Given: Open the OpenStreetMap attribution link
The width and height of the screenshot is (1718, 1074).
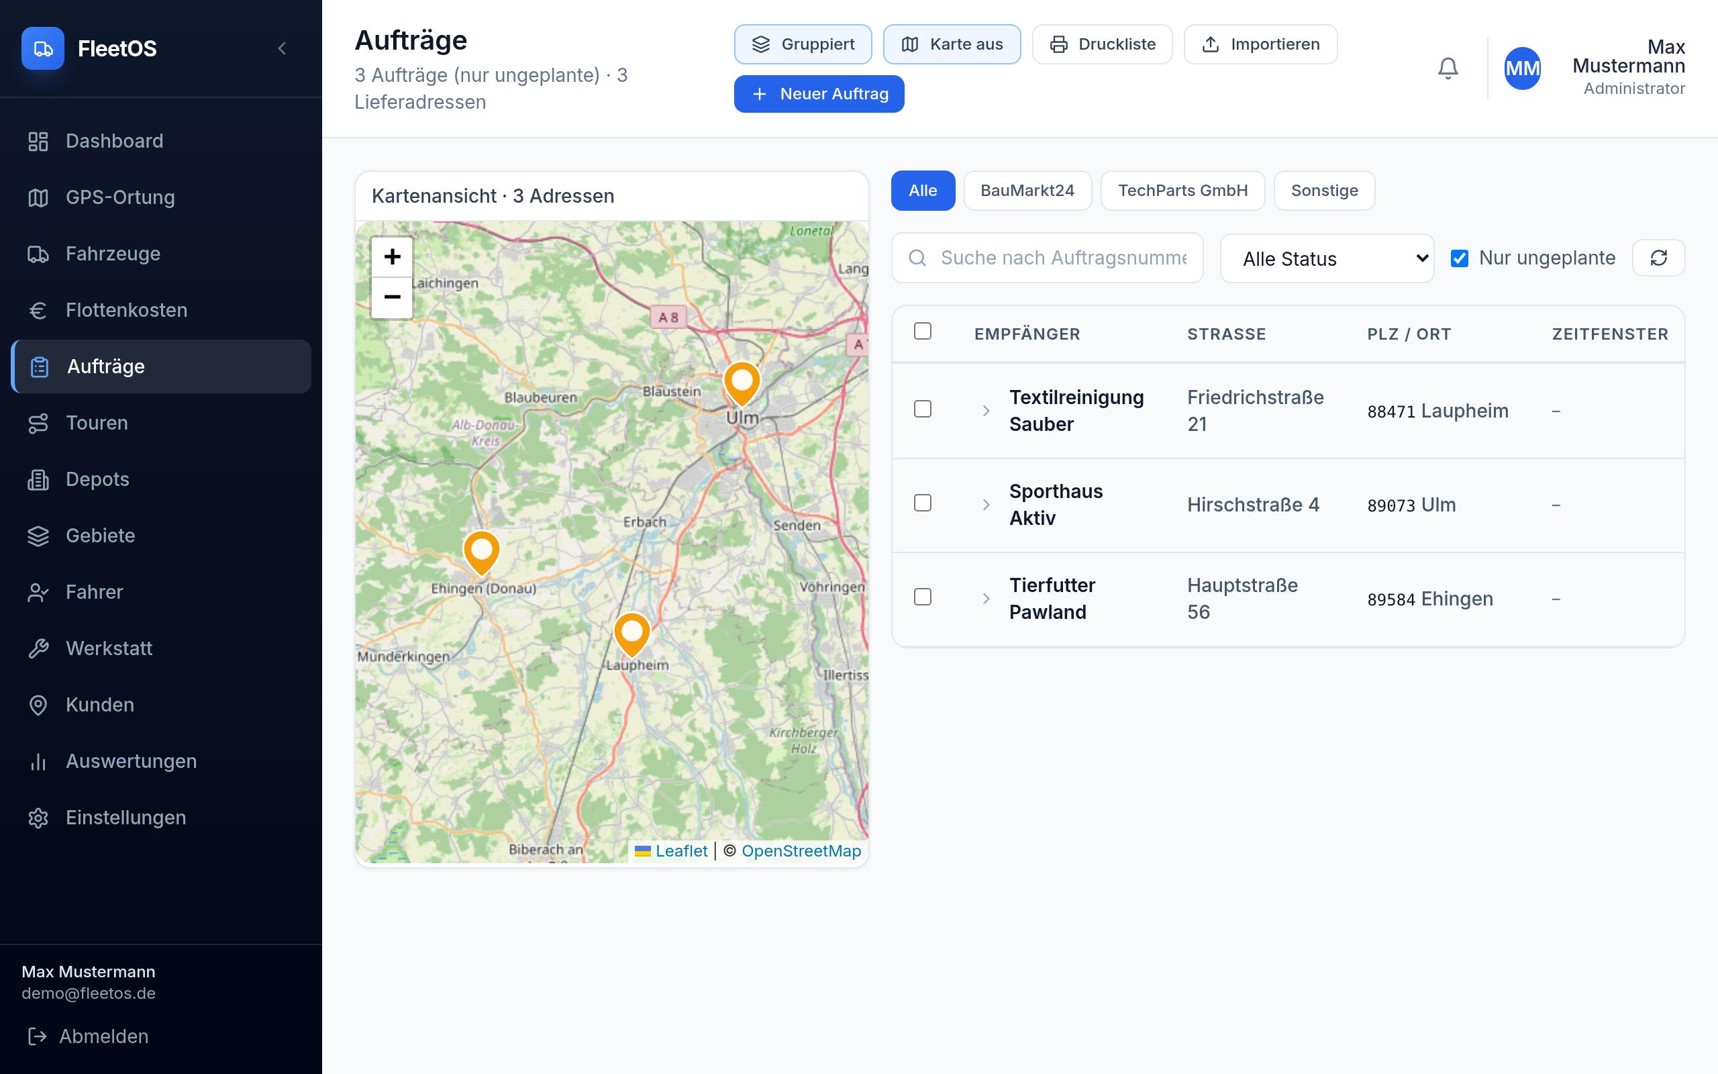Looking at the screenshot, I should [801, 851].
